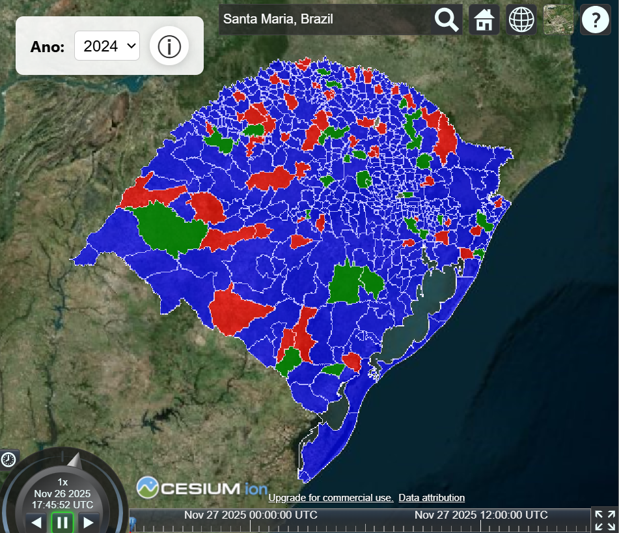Play animation in reverse
This screenshot has height=533, width=619.
[36, 522]
